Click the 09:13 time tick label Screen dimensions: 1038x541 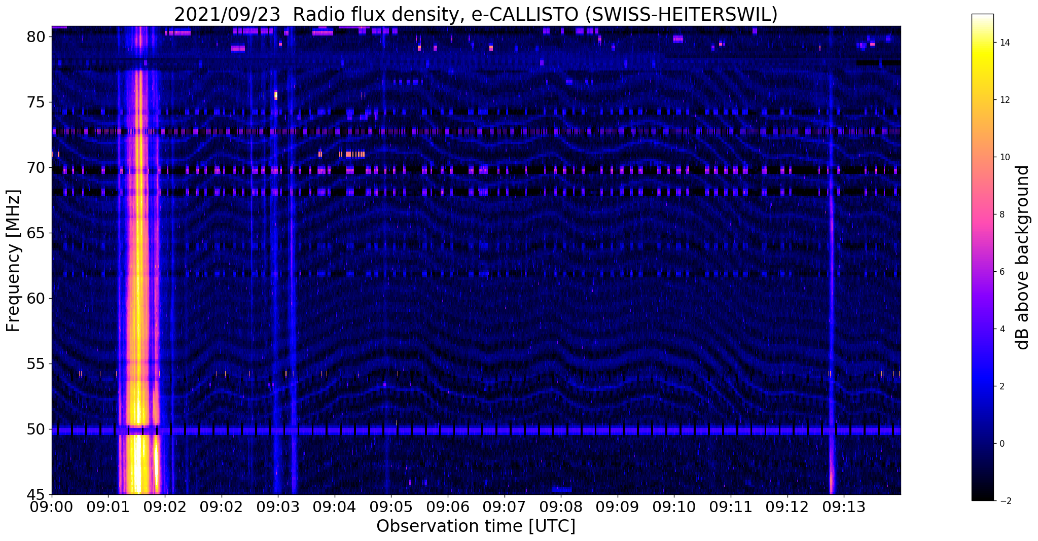(x=844, y=507)
